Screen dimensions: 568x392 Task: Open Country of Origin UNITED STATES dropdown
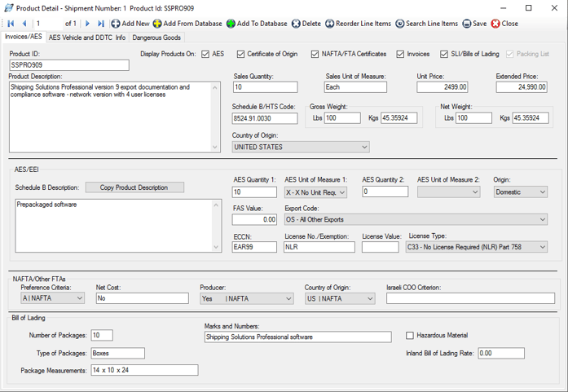[301, 147]
